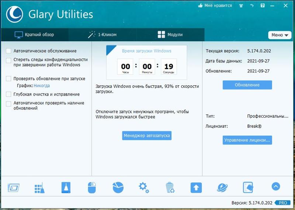This screenshot has width=295, height=210.
Task: Click the status bar text Версия: 5.174.0.202
Action: point(252,203)
